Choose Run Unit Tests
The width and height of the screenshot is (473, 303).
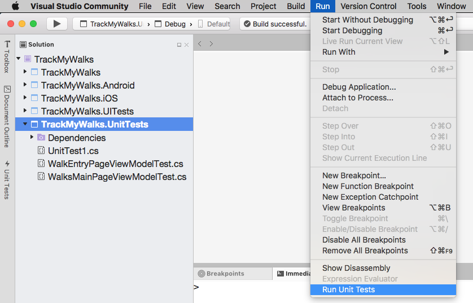(383, 289)
